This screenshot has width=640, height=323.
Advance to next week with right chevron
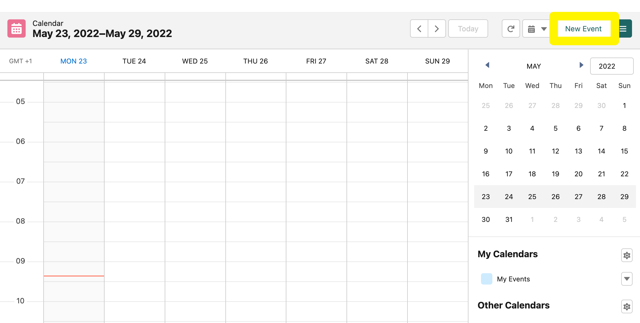tap(437, 28)
